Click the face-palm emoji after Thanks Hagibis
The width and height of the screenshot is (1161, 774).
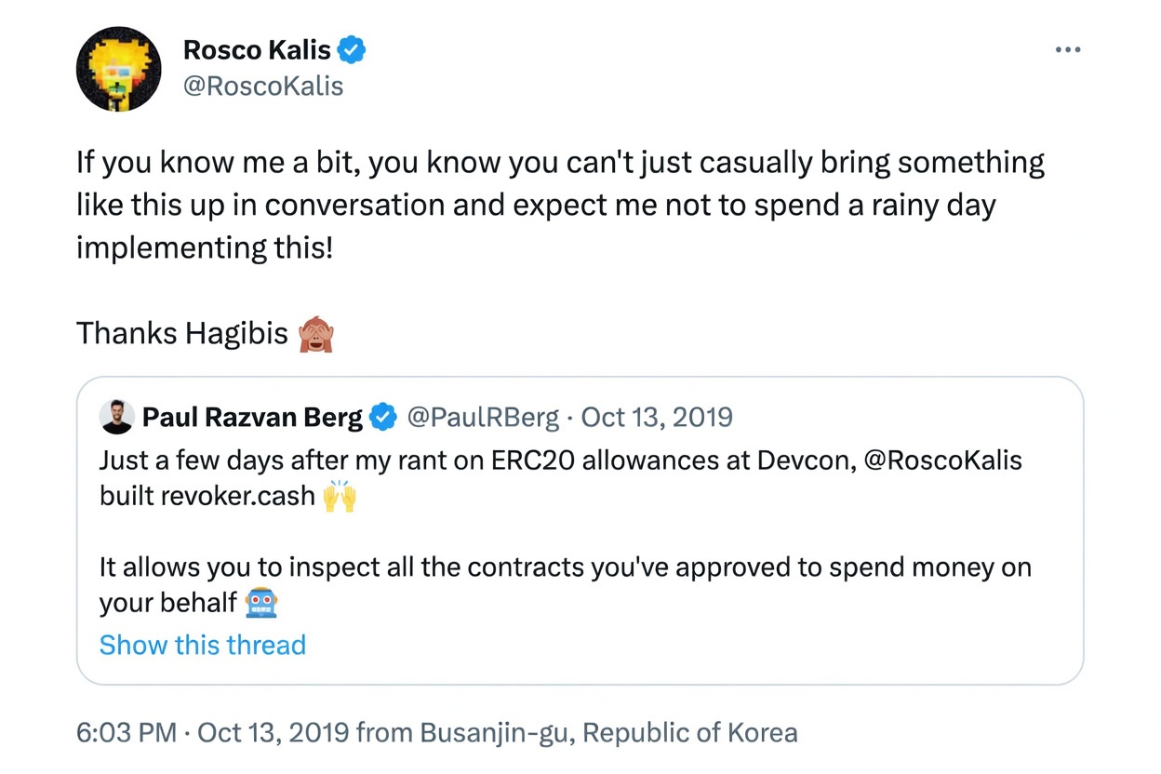(316, 332)
